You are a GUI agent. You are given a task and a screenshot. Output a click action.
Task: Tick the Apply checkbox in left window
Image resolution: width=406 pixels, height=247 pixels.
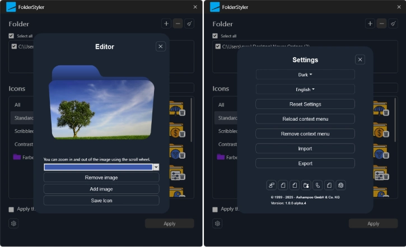[x=11, y=210]
